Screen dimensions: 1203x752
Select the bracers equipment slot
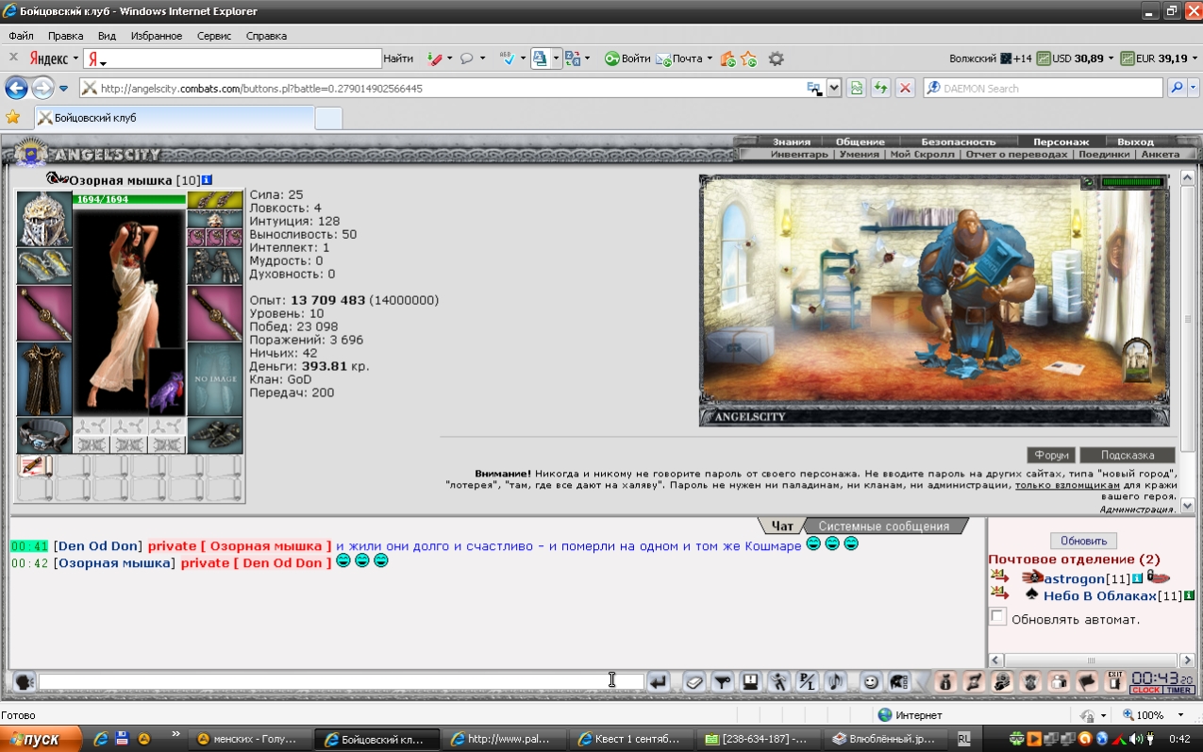pos(44,266)
